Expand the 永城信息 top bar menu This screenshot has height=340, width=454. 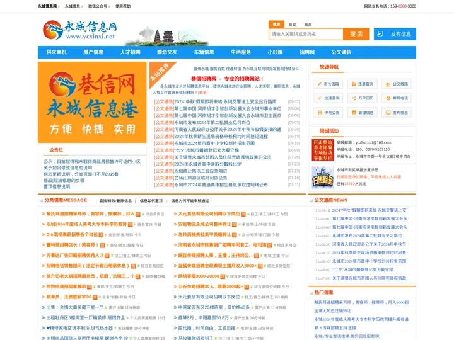click(74, 6)
